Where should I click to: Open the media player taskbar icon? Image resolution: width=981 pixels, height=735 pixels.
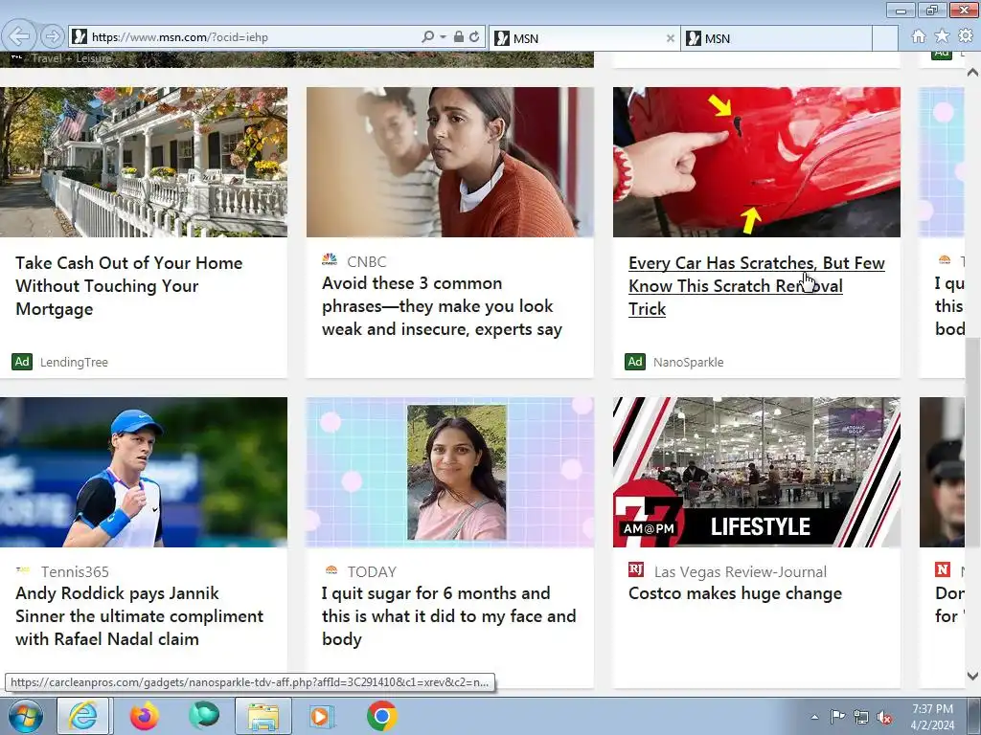(x=322, y=716)
